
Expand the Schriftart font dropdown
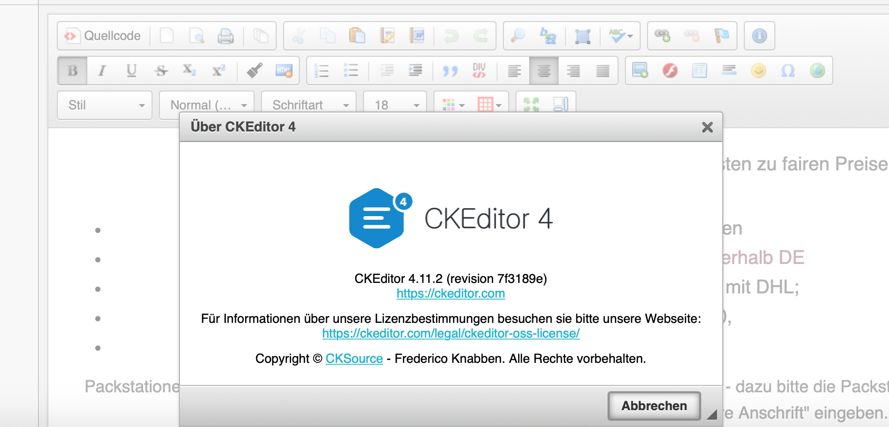309,105
